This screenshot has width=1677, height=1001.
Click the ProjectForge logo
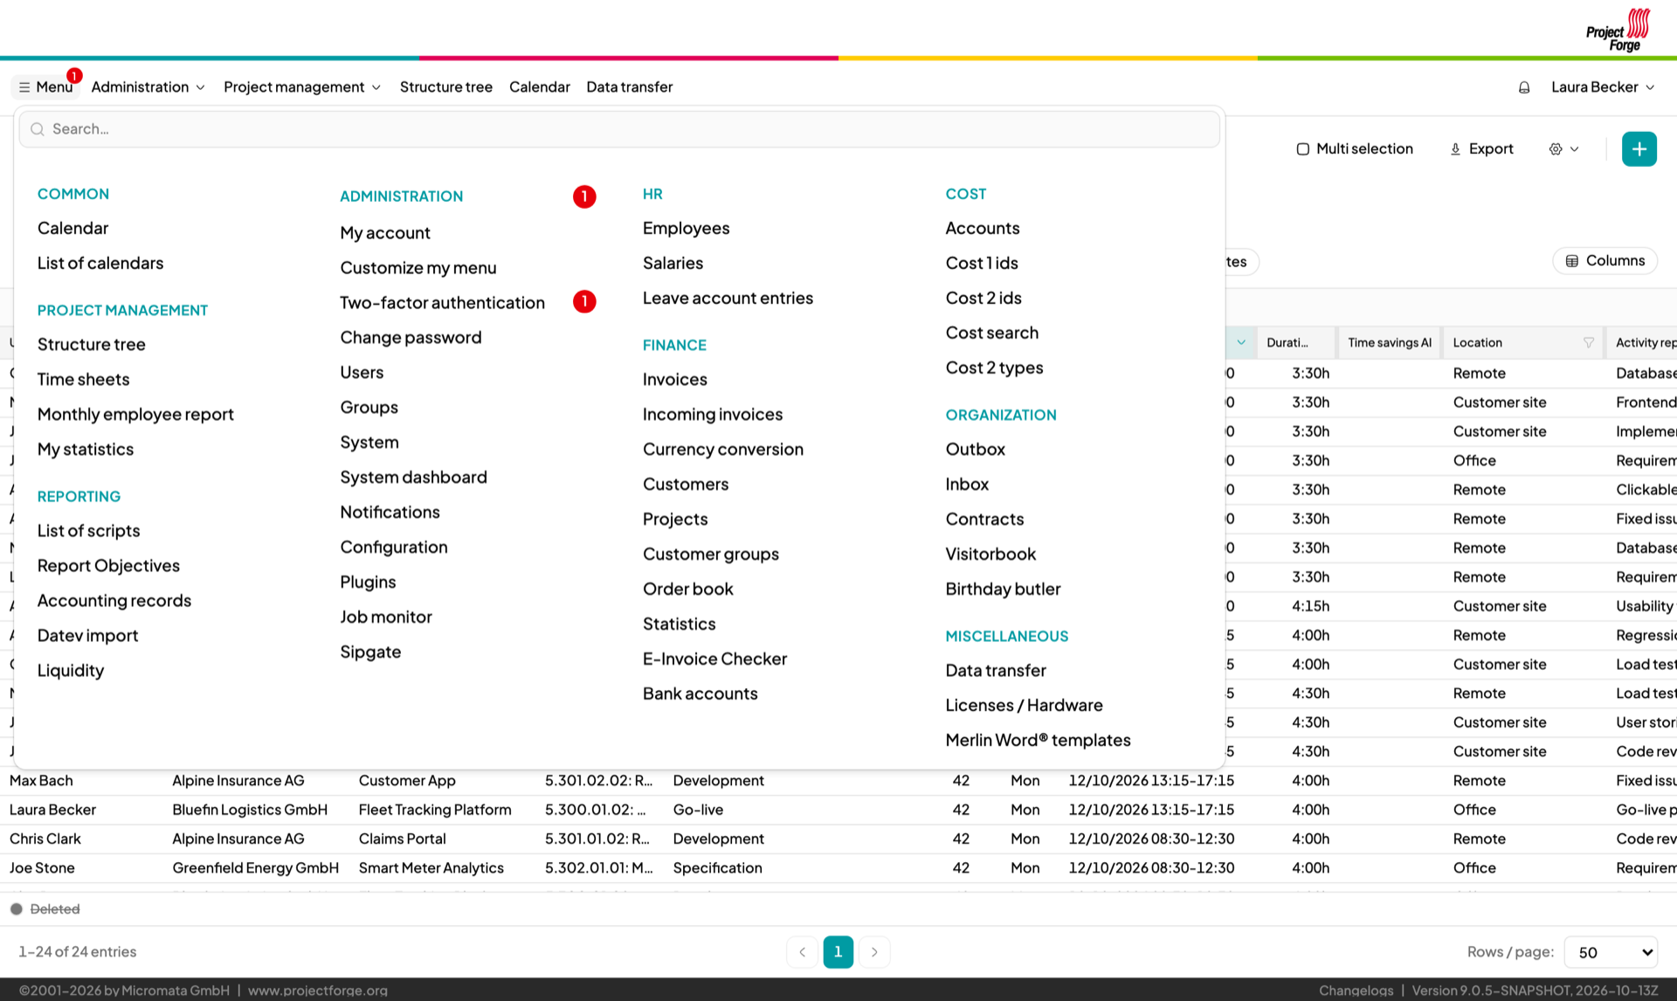click(x=1619, y=30)
